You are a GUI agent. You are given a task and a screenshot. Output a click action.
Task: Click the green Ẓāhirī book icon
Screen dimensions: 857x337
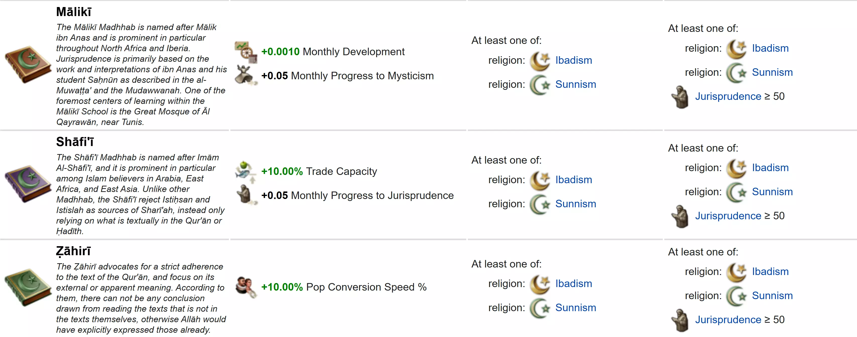[28, 288]
